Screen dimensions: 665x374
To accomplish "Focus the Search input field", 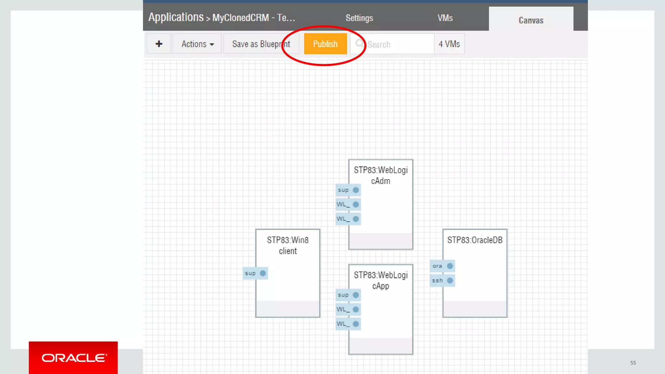I will coord(399,44).
